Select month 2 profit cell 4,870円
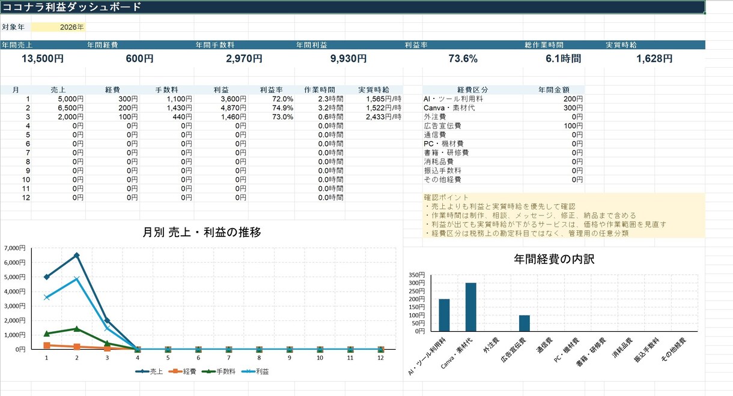 (221, 108)
